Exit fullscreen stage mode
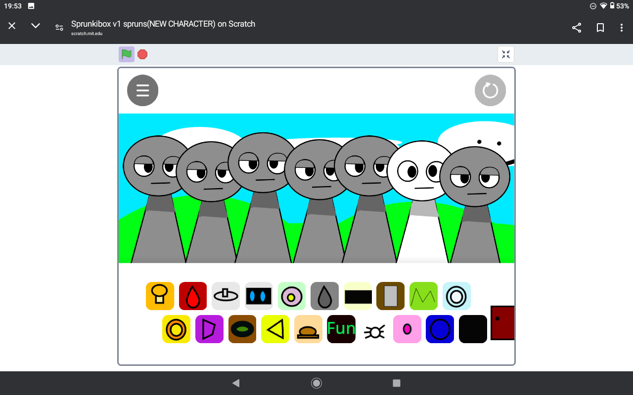Screen dimensions: 633x395 pyautogui.click(x=506, y=54)
